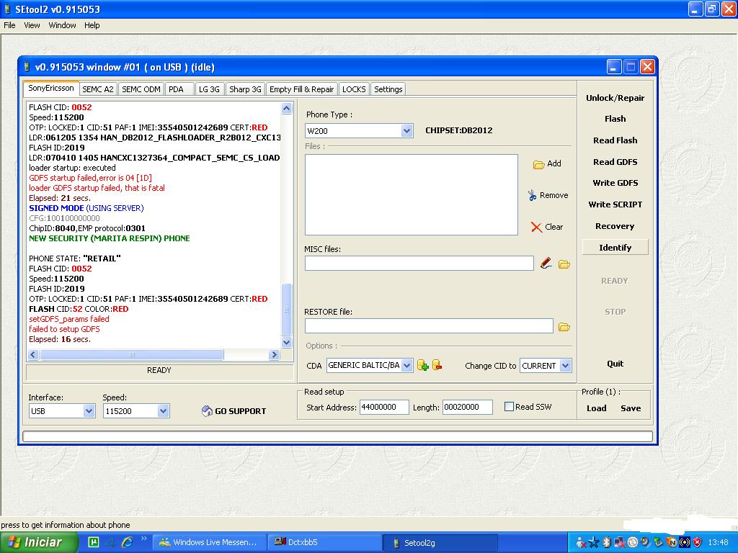The height and width of the screenshot is (553, 738).
Task: Switch to the LOCKS tab
Action: 354,89
